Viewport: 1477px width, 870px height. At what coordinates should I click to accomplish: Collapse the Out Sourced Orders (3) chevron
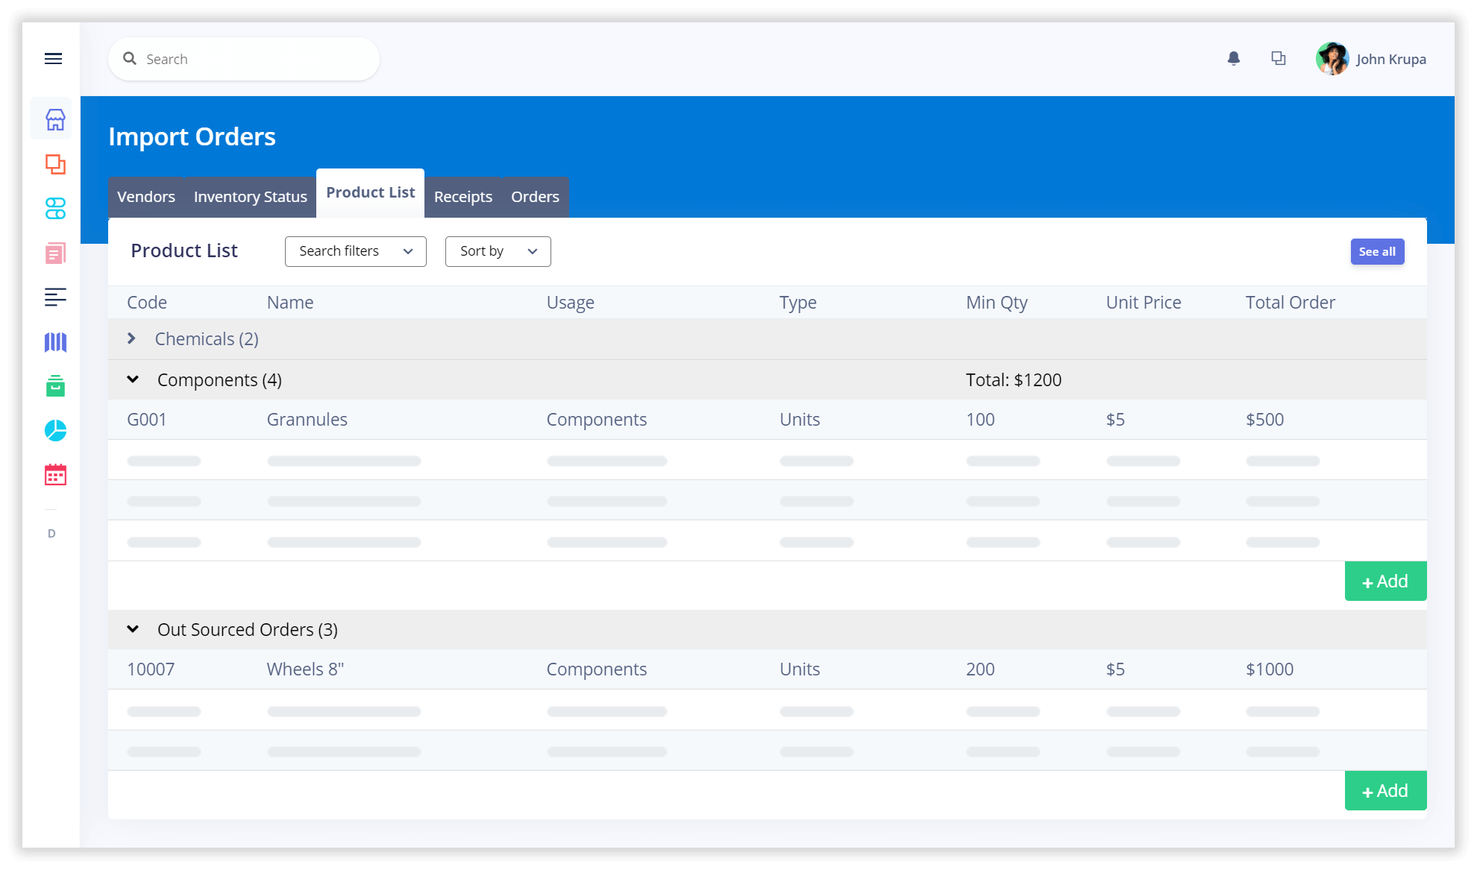point(133,629)
